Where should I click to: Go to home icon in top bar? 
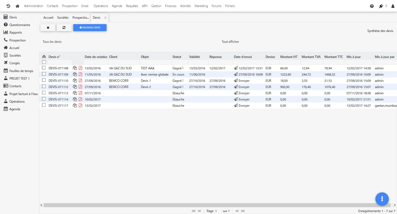(17, 6)
